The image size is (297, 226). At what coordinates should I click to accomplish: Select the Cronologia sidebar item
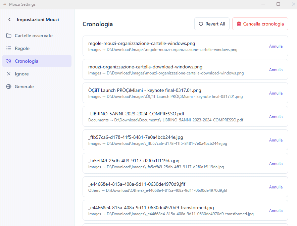click(x=37, y=61)
